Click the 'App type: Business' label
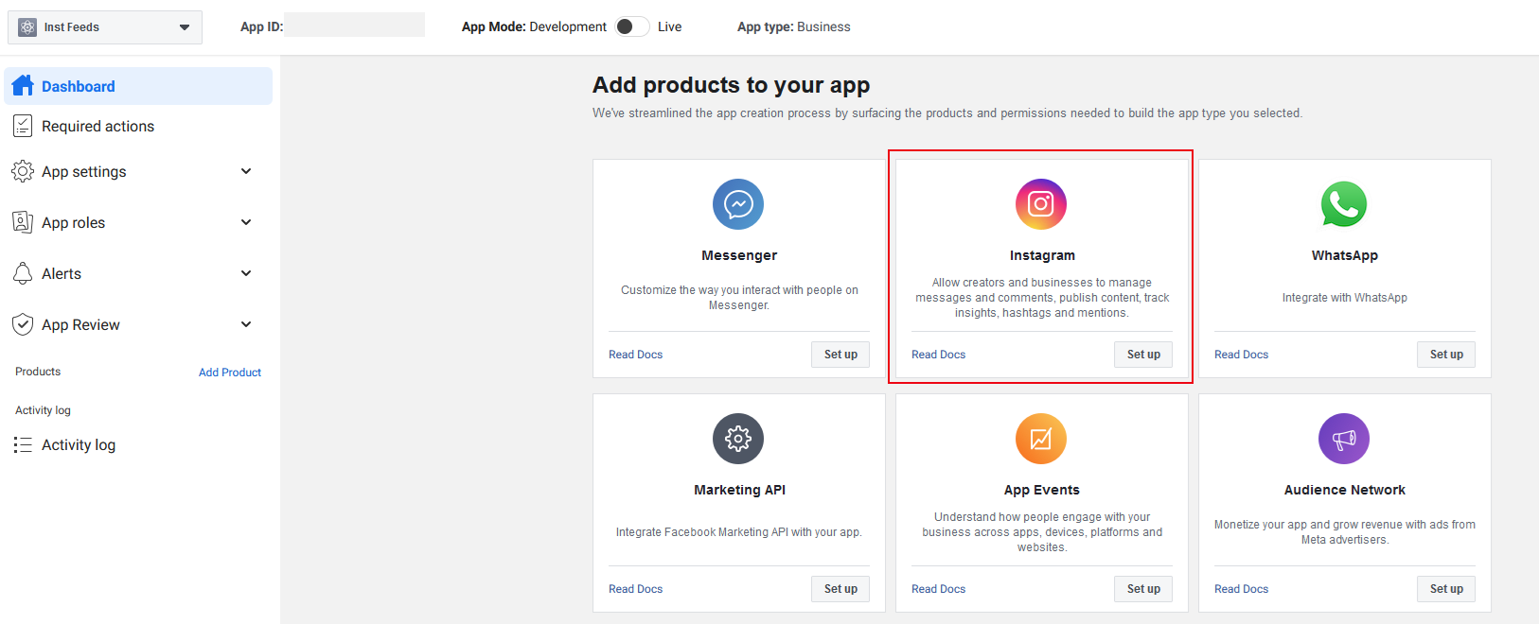Screen dimensions: 1539x624 point(793,26)
